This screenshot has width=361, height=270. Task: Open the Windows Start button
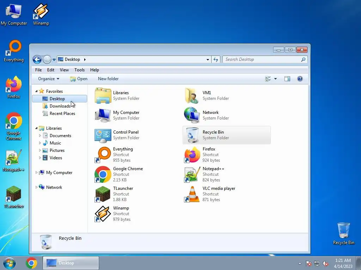pyautogui.click(x=10, y=263)
